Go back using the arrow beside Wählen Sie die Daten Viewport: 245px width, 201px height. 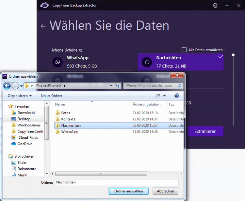pos(43,26)
